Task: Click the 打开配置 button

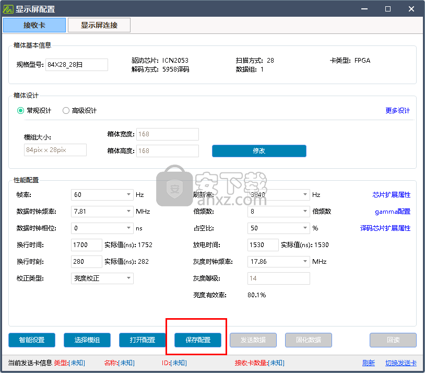Action: point(143,340)
